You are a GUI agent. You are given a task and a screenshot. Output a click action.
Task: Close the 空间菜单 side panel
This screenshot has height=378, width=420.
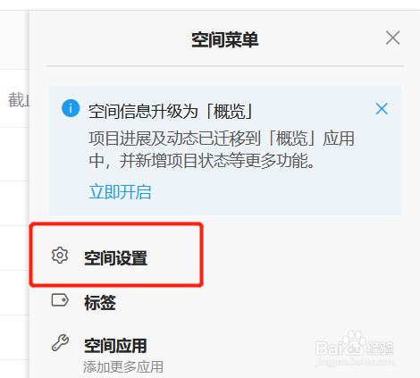[393, 38]
